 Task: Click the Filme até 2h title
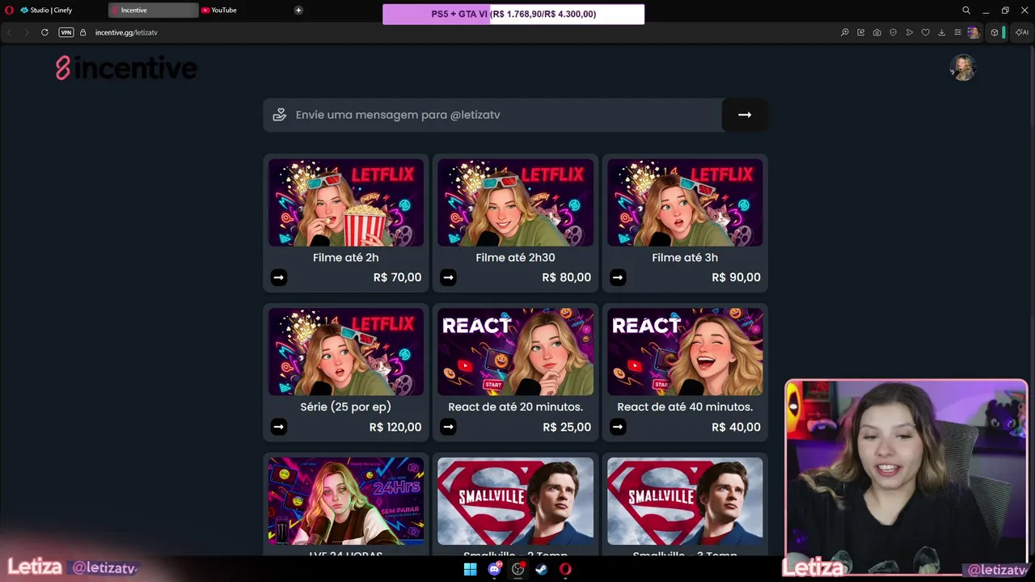pos(346,258)
